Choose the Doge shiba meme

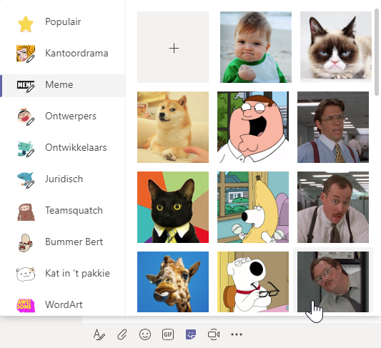[173, 127]
